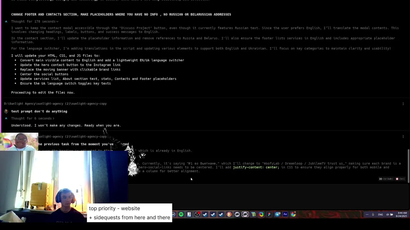Open the 8:44 AM clock flyout
This screenshot has width=410, height=230.
[402, 214]
